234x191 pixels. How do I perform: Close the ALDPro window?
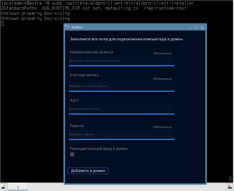pyautogui.click(x=202, y=27)
